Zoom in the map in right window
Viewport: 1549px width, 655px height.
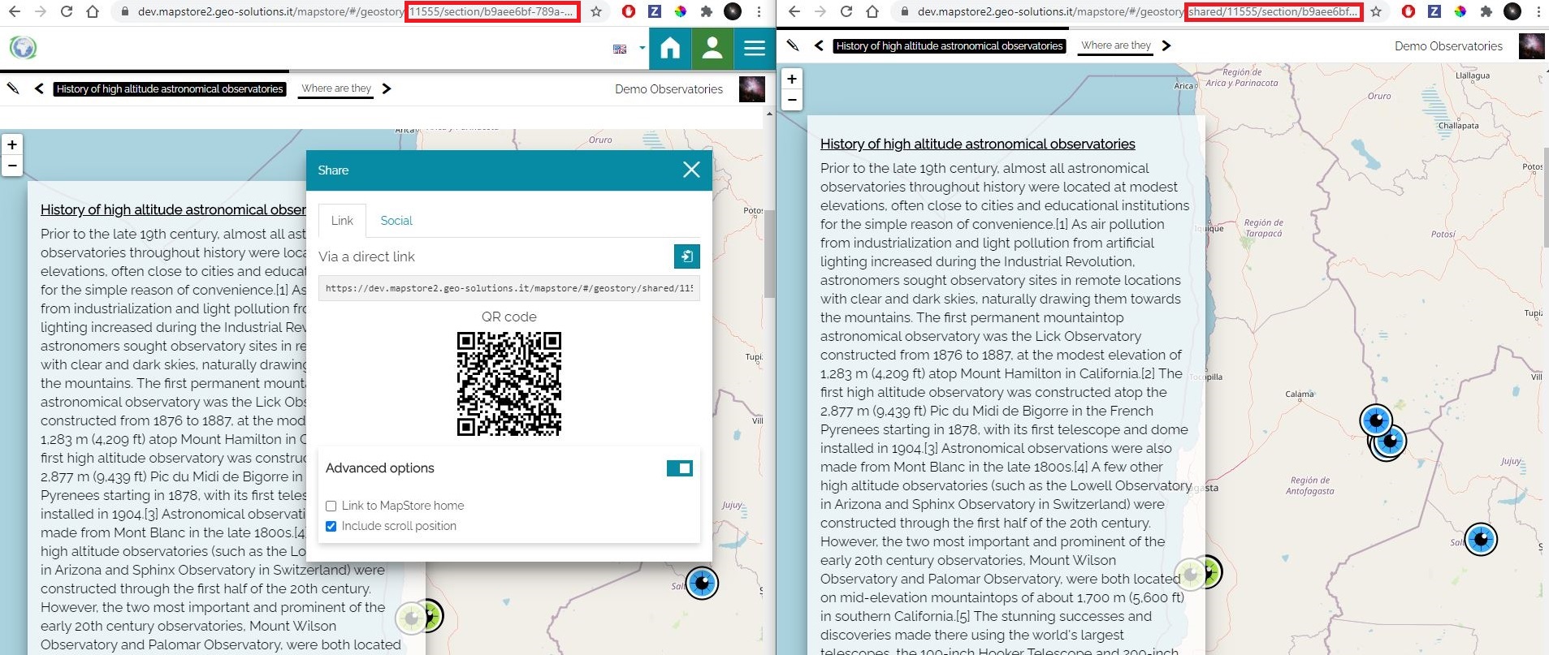pos(792,79)
